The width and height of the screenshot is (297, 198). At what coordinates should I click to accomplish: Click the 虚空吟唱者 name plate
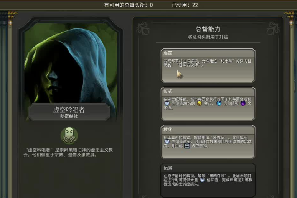(x=69, y=112)
